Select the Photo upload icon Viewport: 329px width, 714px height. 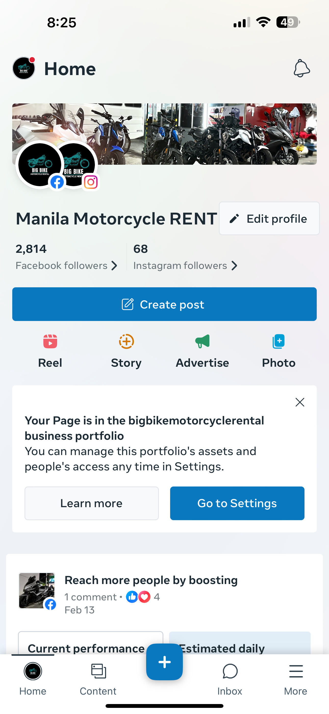click(279, 341)
